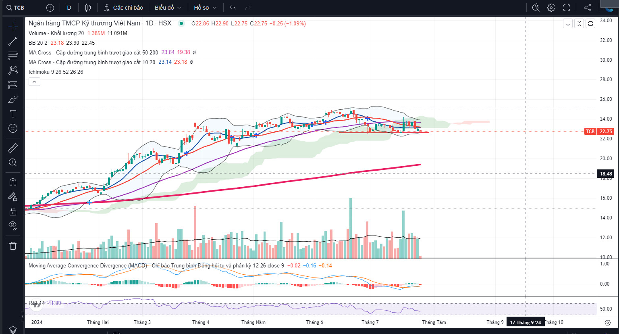This screenshot has width=619, height=334.
Task: Select the trend line drawing tool
Action: (x=13, y=41)
